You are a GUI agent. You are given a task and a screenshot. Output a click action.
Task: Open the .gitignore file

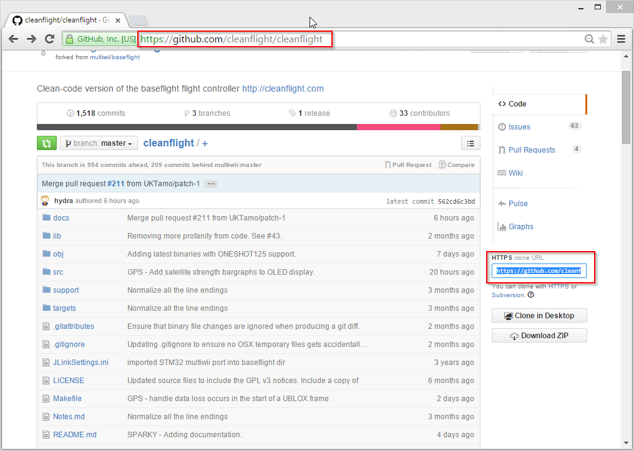pyautogui.click(x=69, y=344)
